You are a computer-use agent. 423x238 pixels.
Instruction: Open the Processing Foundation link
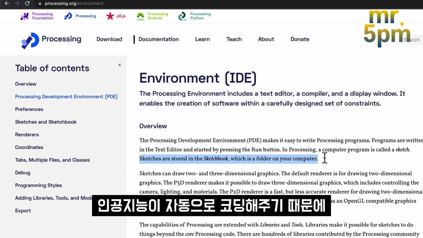click(43, 16)
